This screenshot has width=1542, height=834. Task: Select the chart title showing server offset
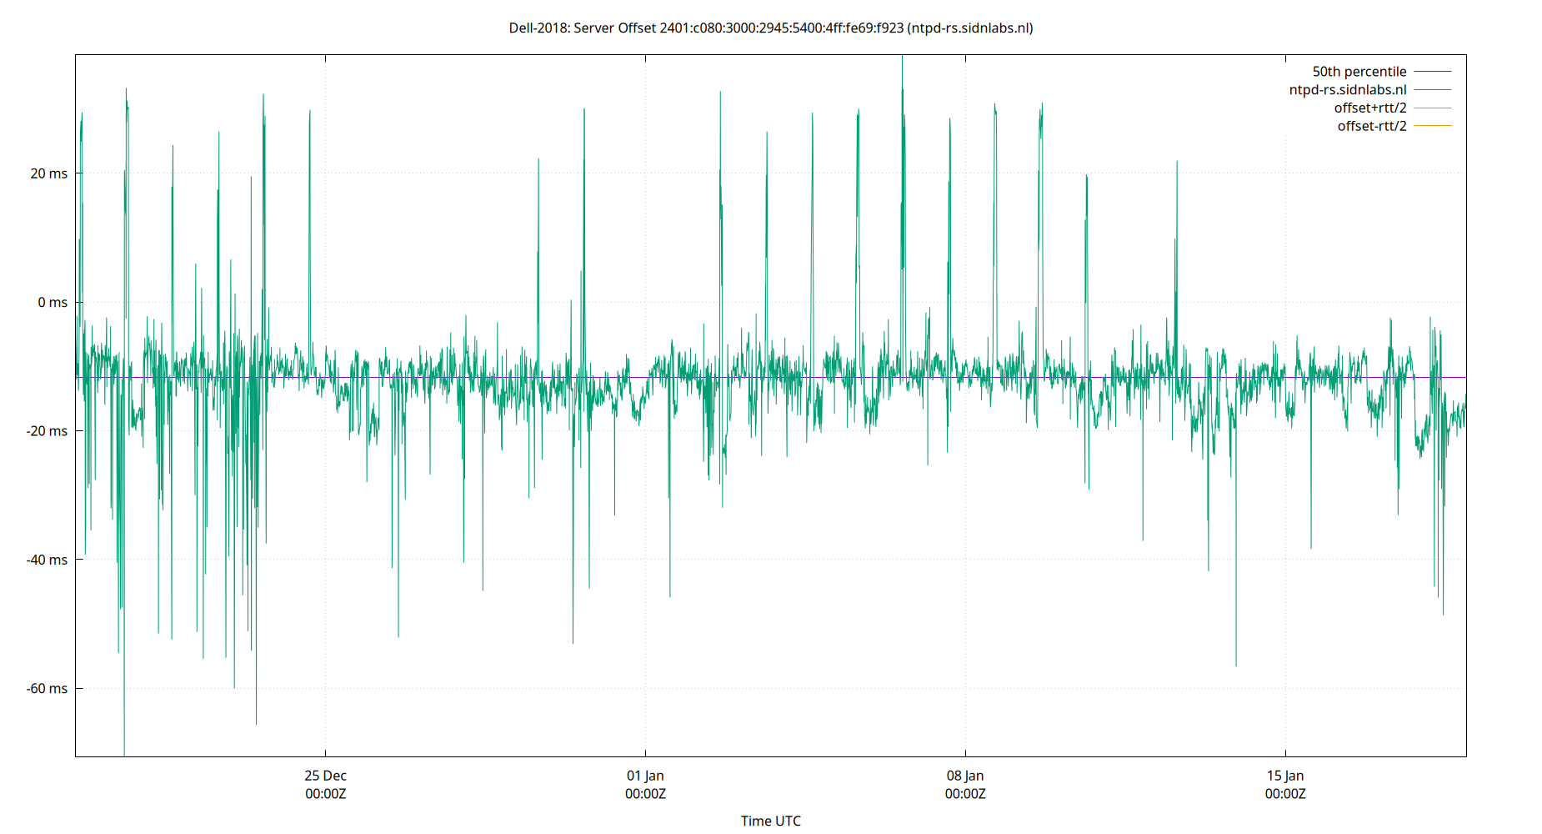770,28
